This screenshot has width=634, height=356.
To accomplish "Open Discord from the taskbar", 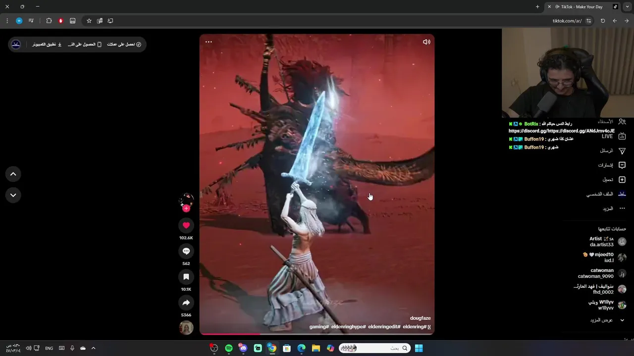I will pyautogui.click(x=243, y=348).
